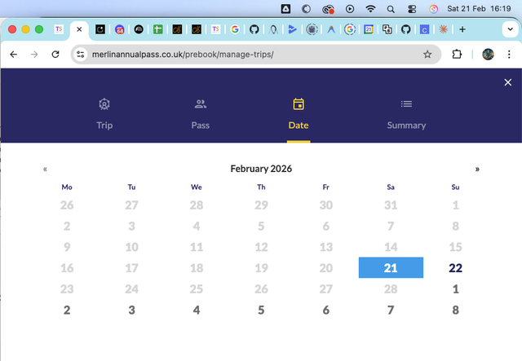522x361 pixels.
Task: Click the Mo weekday header
Action: pos(67,187)
